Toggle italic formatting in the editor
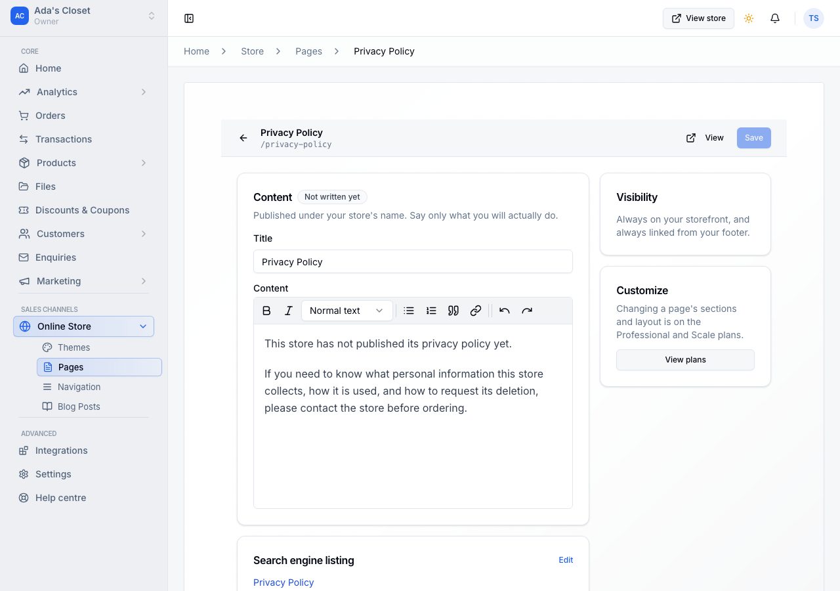This screenshot has width=840, height=591. click(288, 311)
